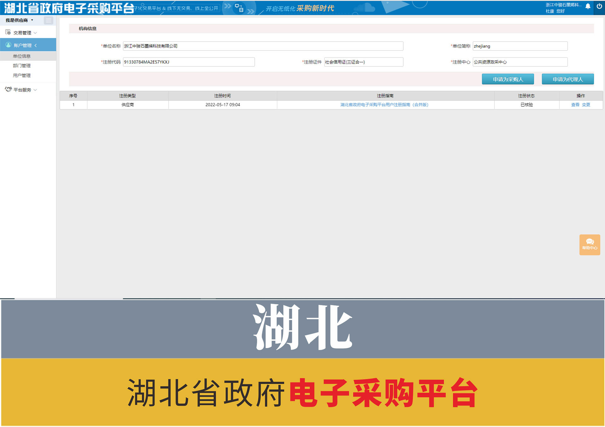Expand the 交易管理 menu chevron
Image resolution: width=605 pixels, height=427 pixels.
35,33
